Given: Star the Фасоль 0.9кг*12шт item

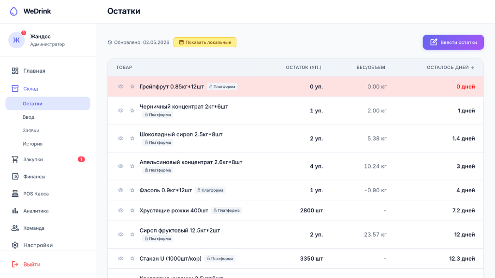Looking at the screenshot, I should point(132,190).
